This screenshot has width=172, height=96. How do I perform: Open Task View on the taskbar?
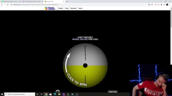tap(42, 94)
